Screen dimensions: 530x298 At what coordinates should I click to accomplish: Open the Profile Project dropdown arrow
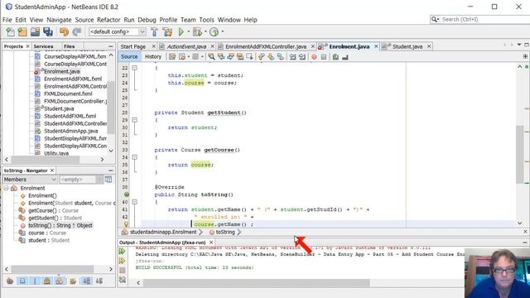click(223, 31)
